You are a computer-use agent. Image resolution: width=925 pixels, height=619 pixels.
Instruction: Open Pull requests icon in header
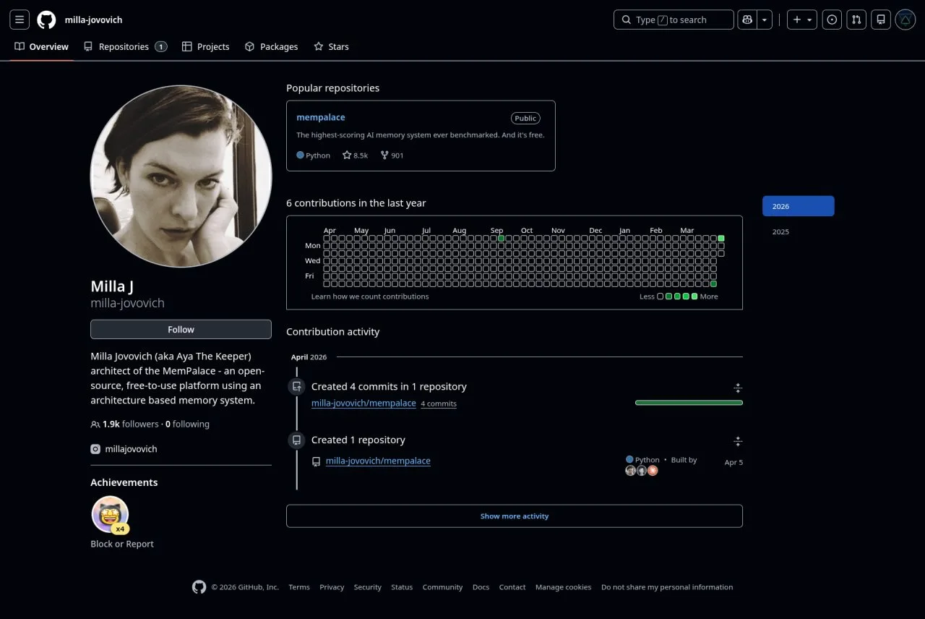[856, 20]
